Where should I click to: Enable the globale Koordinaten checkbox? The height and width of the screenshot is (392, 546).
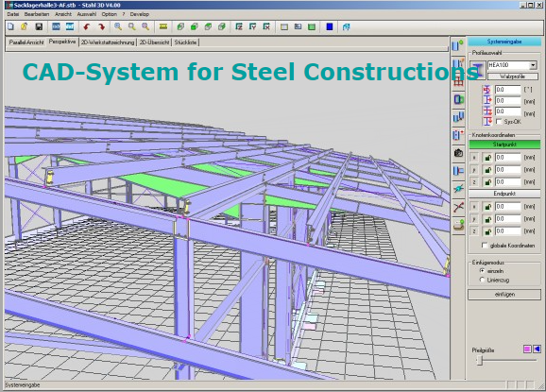[484, 245]
